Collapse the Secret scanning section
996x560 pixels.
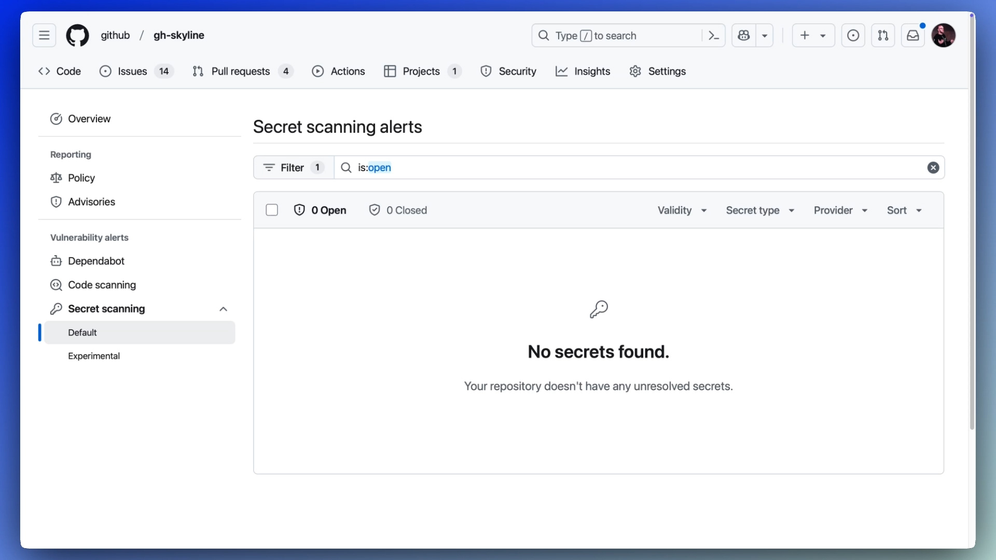point(223,309)
